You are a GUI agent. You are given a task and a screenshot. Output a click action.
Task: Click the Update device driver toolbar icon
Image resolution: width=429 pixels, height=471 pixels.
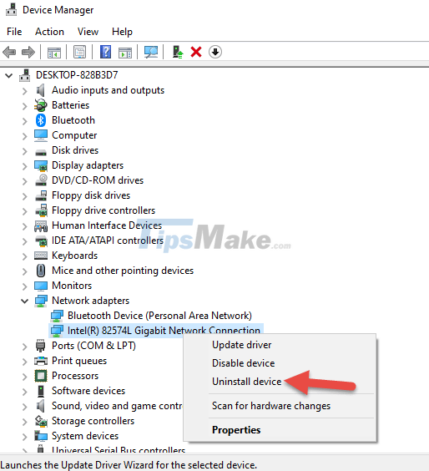(178, 52)
